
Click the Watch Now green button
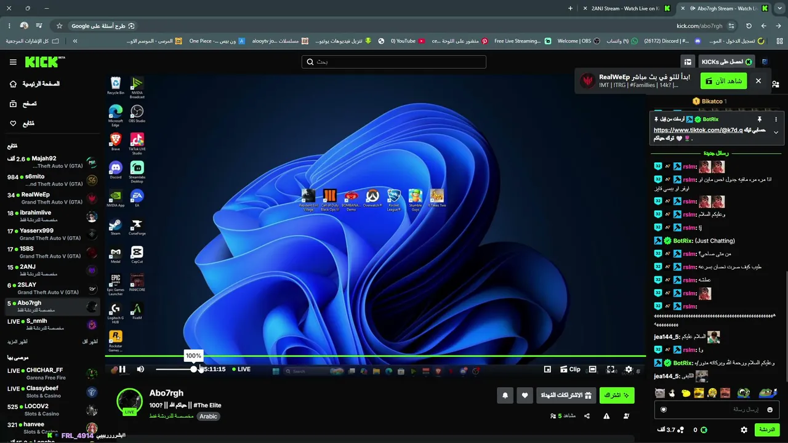723,81
